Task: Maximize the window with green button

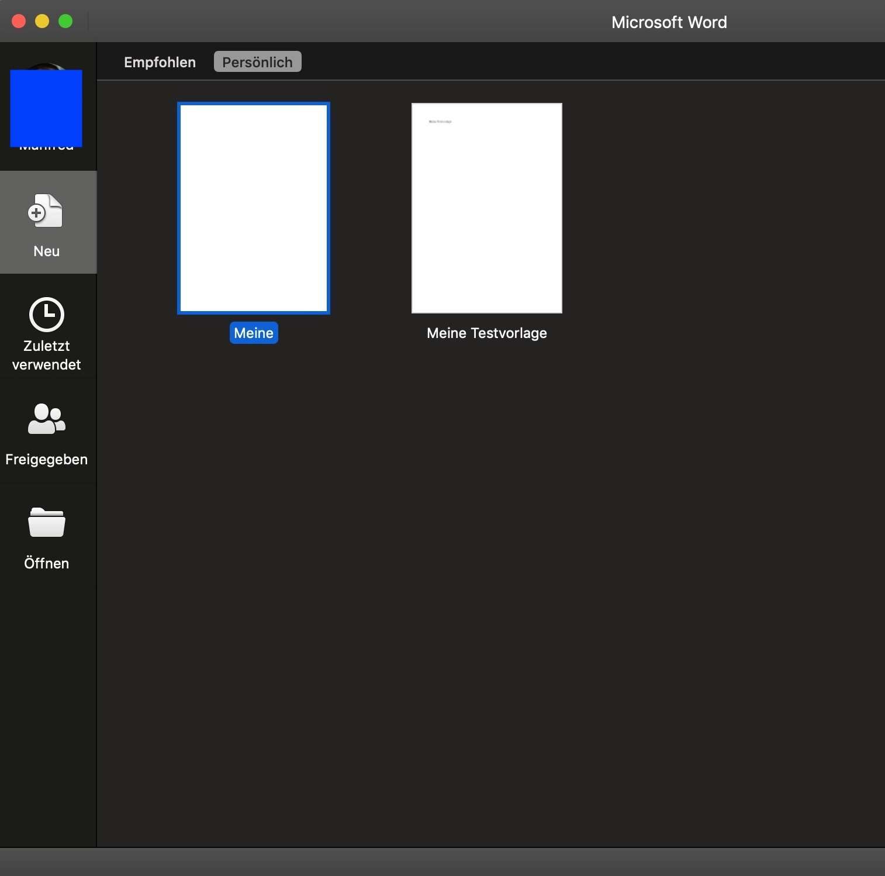Action: [65, 22]
